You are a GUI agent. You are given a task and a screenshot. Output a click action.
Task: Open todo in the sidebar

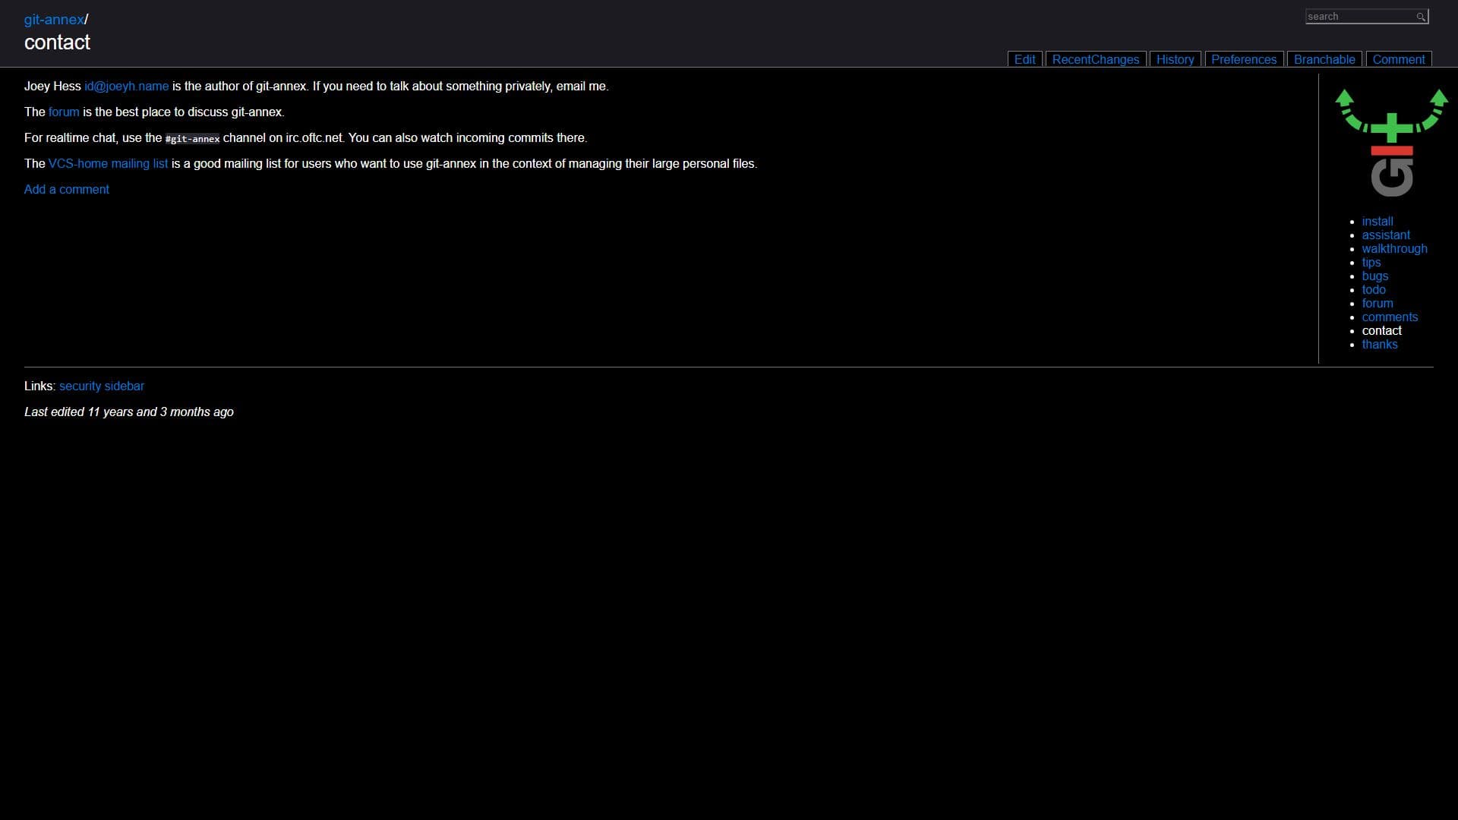click(1373, 290)
